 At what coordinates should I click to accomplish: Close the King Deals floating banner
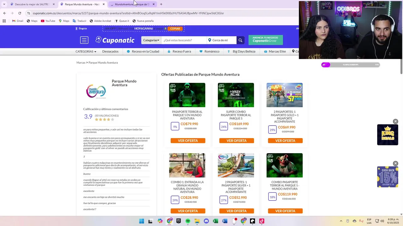395,121
